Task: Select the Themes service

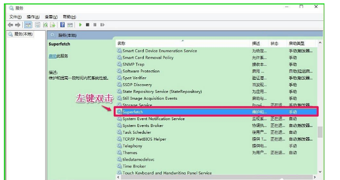Action: pyautogui.click(x=130, y=153)
